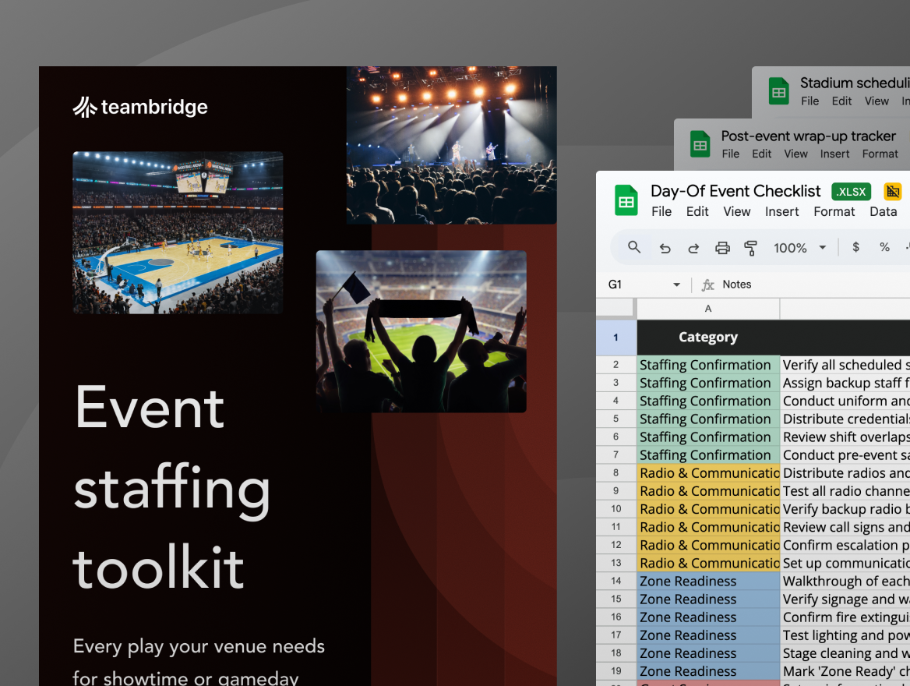Click the Day-Of Event Checklist title
The image size is (910, 686).
(735, 191)
